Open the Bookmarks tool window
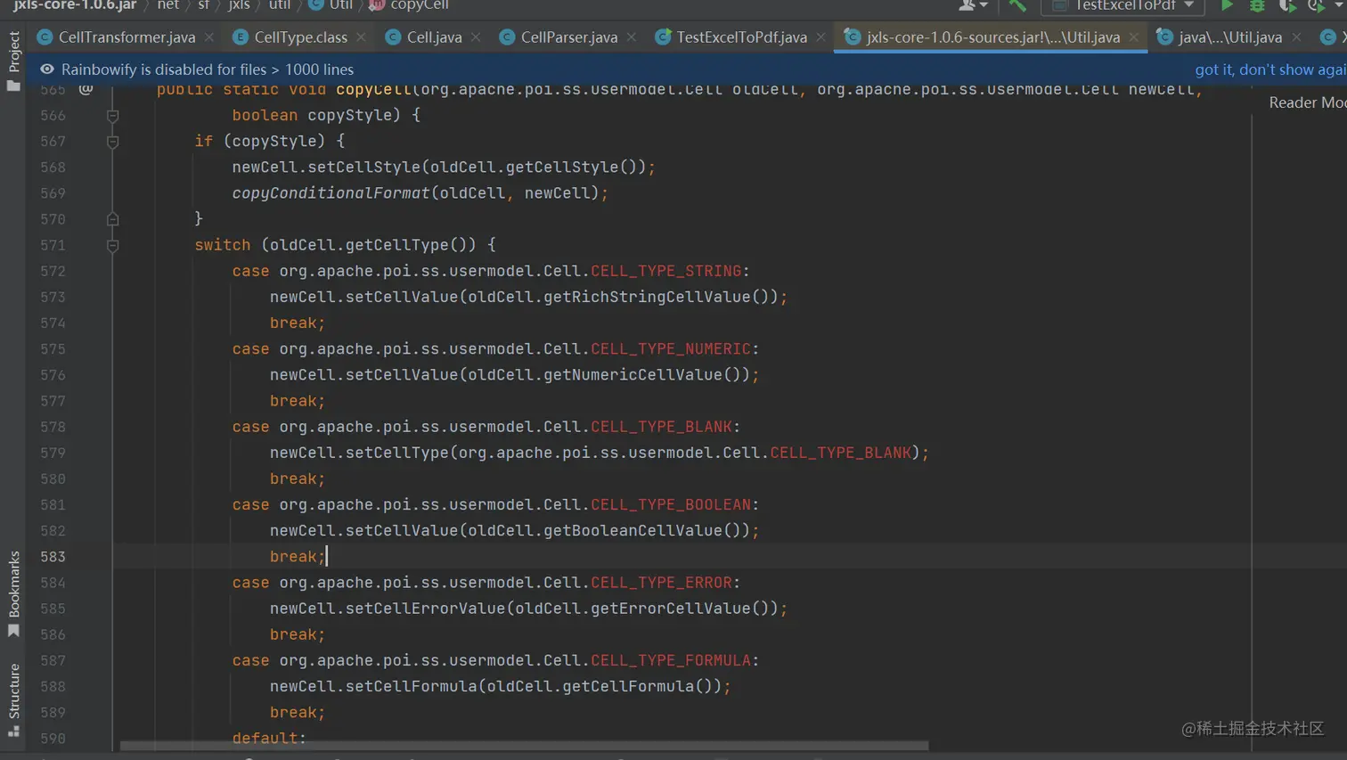 pyautogui.click(x=13, y=593)
